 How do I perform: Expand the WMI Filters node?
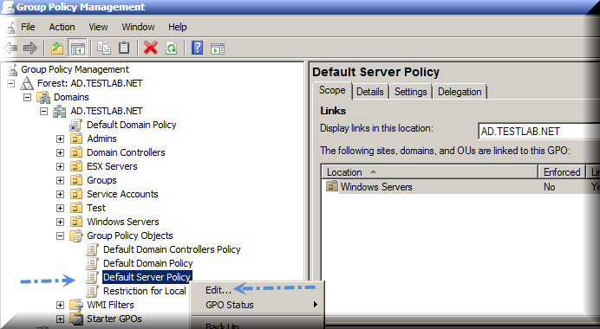(60, 305)
